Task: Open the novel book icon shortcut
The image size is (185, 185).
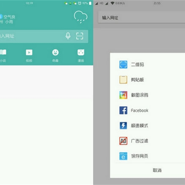Action: [x=3, y=52]
